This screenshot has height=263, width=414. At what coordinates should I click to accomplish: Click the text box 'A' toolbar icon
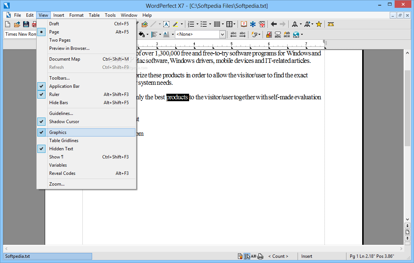(166, 24)
